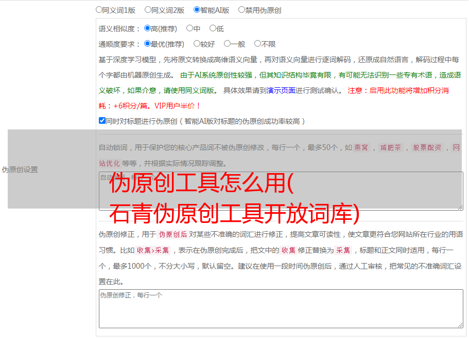This screenshot has width=469, height=338.
Task: Click the 伪原创设置 section label
Action: 20,170
